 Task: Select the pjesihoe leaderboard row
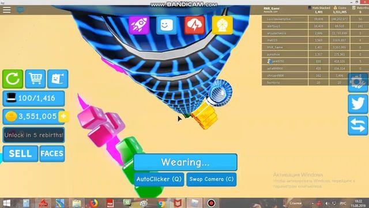click(x=315, y=54)
